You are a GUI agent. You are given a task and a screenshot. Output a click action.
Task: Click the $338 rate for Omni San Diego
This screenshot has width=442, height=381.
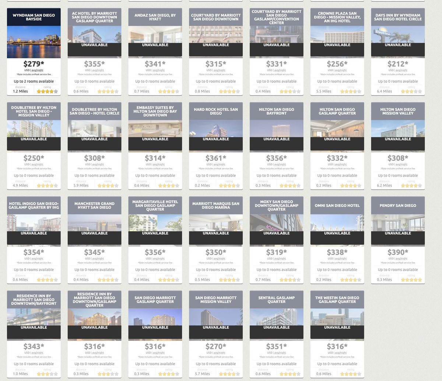(x=337, y=253)
